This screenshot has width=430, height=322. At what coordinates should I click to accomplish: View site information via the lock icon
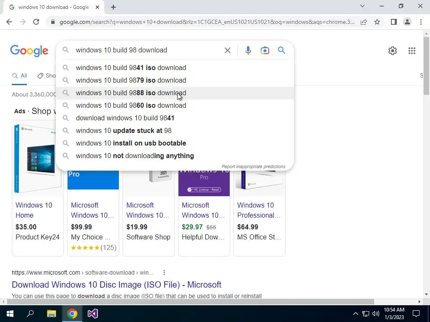click(x=53, y=22)
